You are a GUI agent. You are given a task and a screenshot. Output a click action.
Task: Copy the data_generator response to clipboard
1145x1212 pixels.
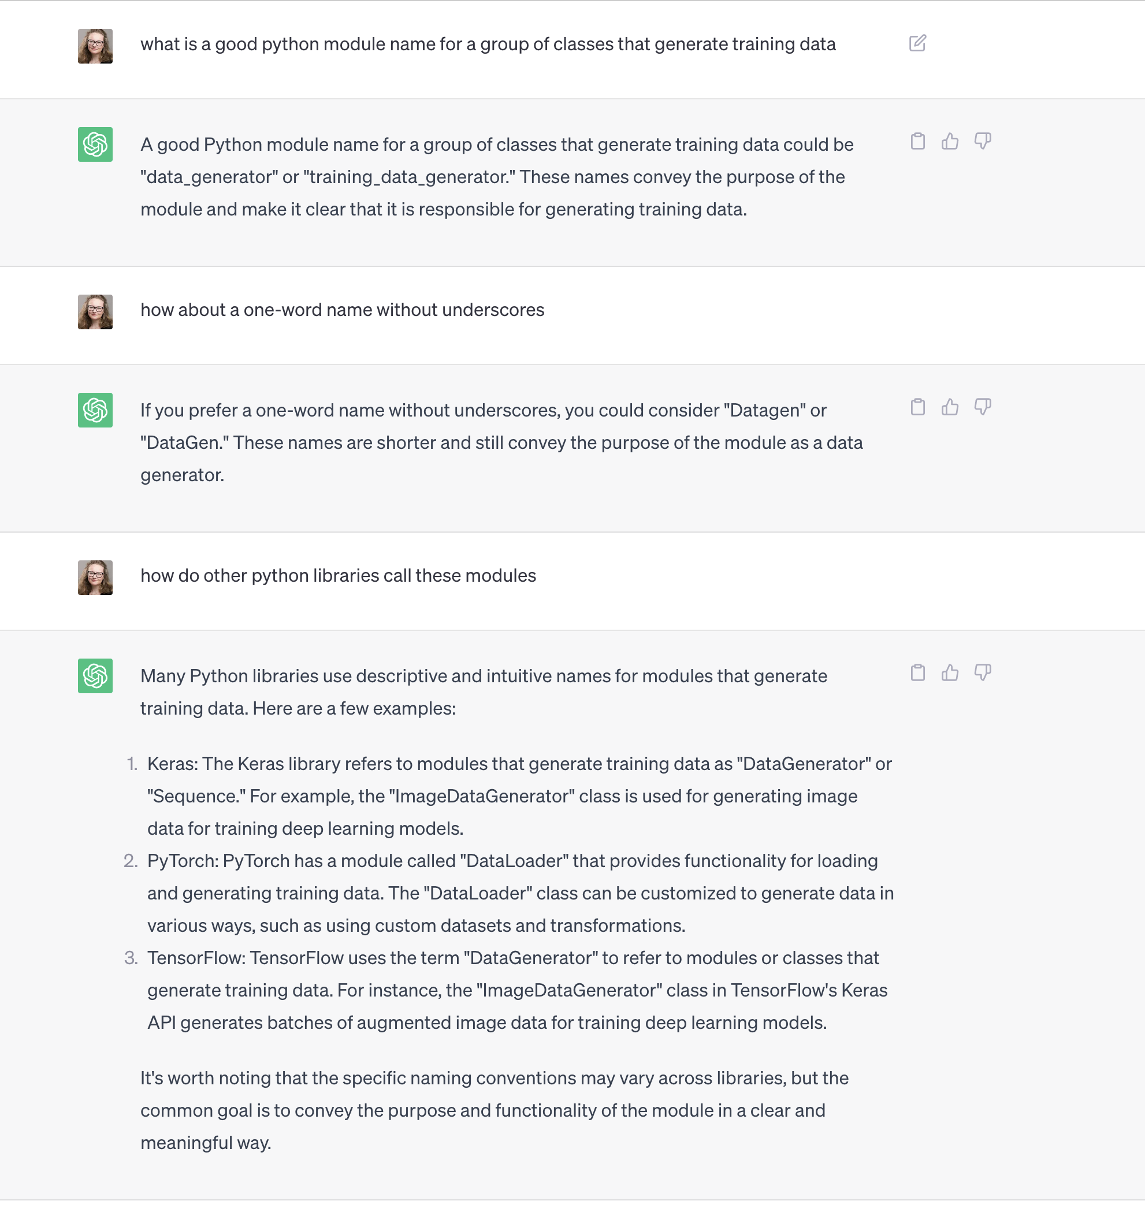point(917,142)
